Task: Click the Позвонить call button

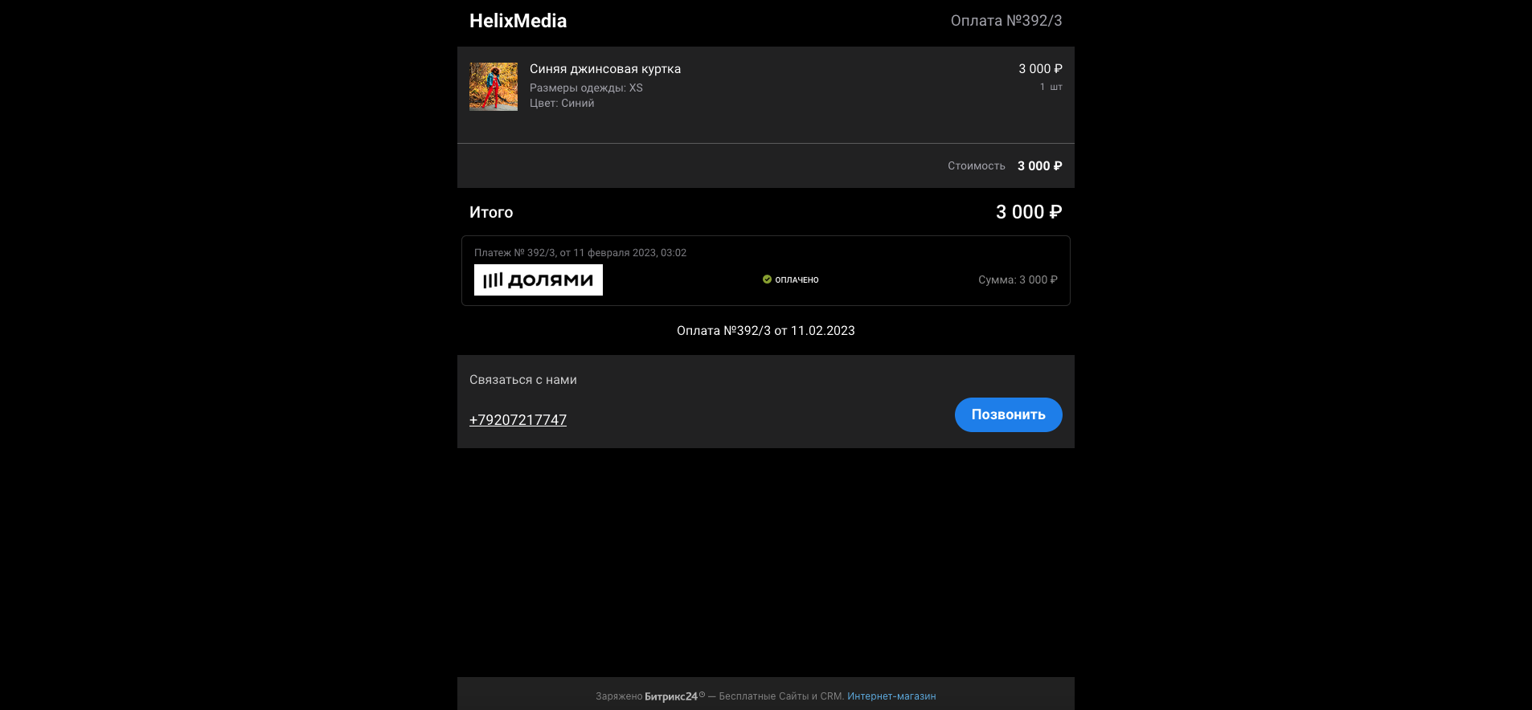Action: [1008, 414]
